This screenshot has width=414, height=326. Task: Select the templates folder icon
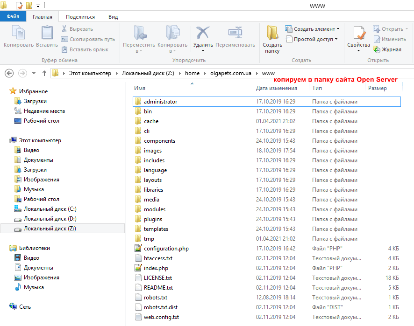(138, 229)
